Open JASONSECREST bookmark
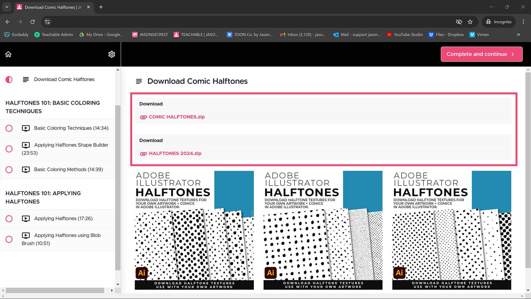This screenshot has width=531, height=299. tap(150, 35)
